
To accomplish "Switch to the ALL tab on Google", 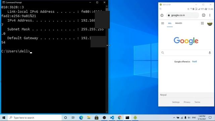I will 170,23.
